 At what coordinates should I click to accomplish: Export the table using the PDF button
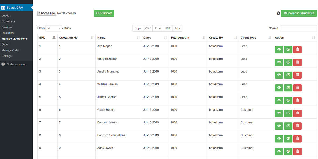(x=168, y=28)
